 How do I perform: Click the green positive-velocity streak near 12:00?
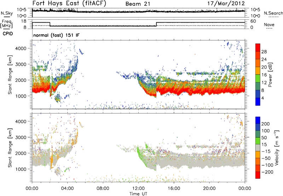140,155
